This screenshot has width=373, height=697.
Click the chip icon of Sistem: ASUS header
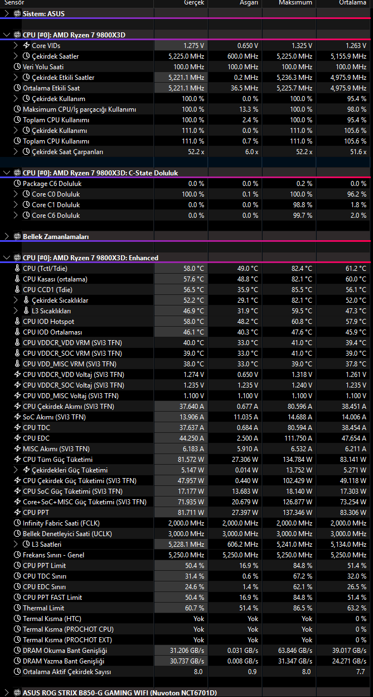(17, 13)
